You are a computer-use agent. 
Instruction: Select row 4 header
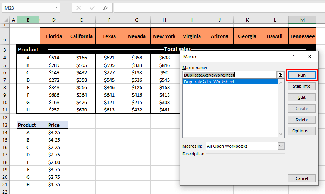pyautogui.click(x=5, y=58)
